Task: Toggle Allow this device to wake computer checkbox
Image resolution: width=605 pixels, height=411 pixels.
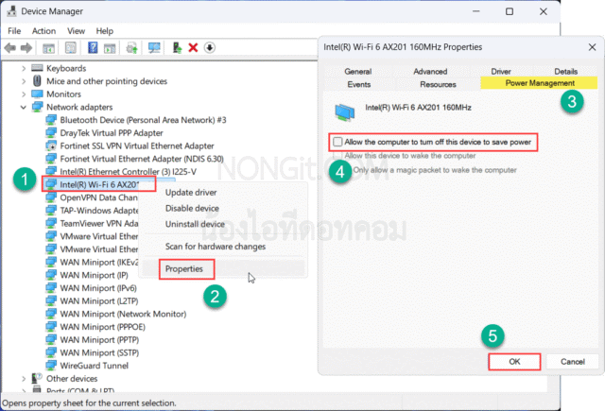Action: point(337,155)
